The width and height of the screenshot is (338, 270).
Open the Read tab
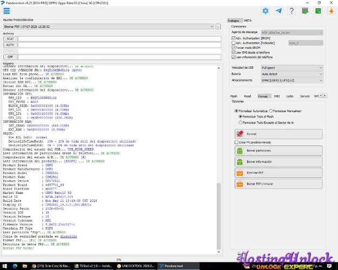tap(248, 96)
